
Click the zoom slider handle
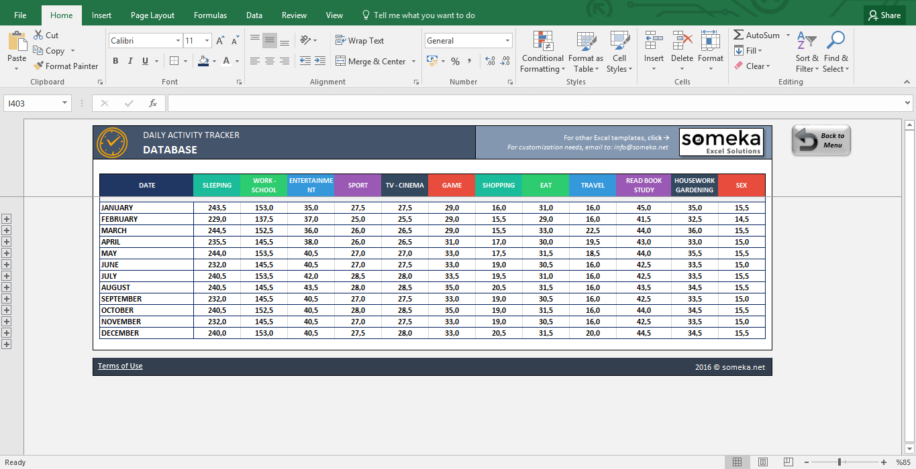click(839, 462)
